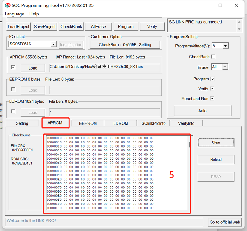Viewport: 247px width, 231px height.
Task: Open the Language menu
Action: [x=14, y=14]
